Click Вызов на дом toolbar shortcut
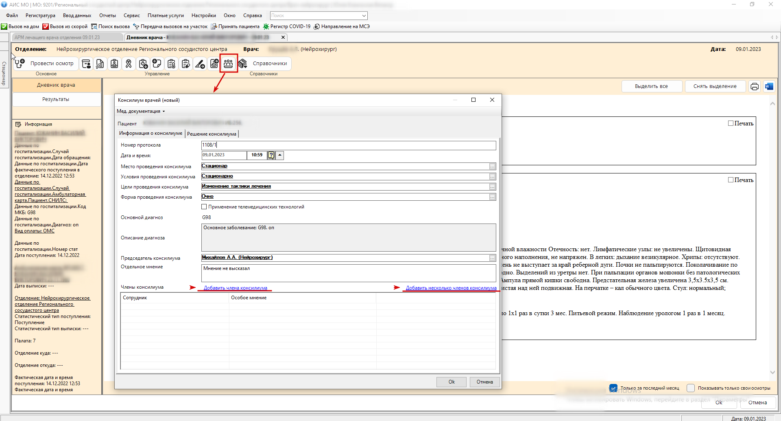 point(20,26)
